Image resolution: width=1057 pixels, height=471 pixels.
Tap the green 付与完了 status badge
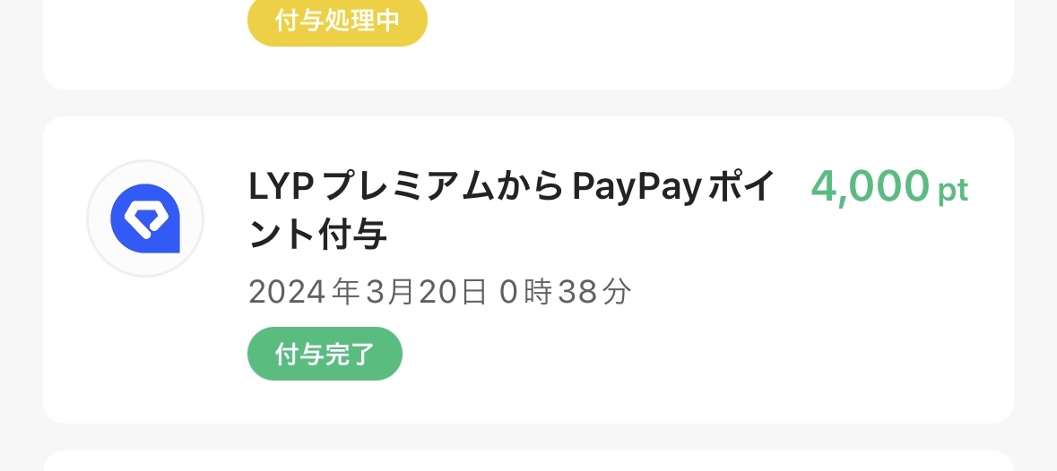325,354
